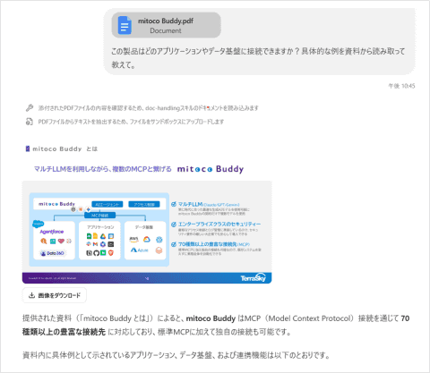Open the mitoco Buddy.pdf attachment chip
Viewport: 430px width, 373px height.
pyautogui.click(x=167, y=25)
